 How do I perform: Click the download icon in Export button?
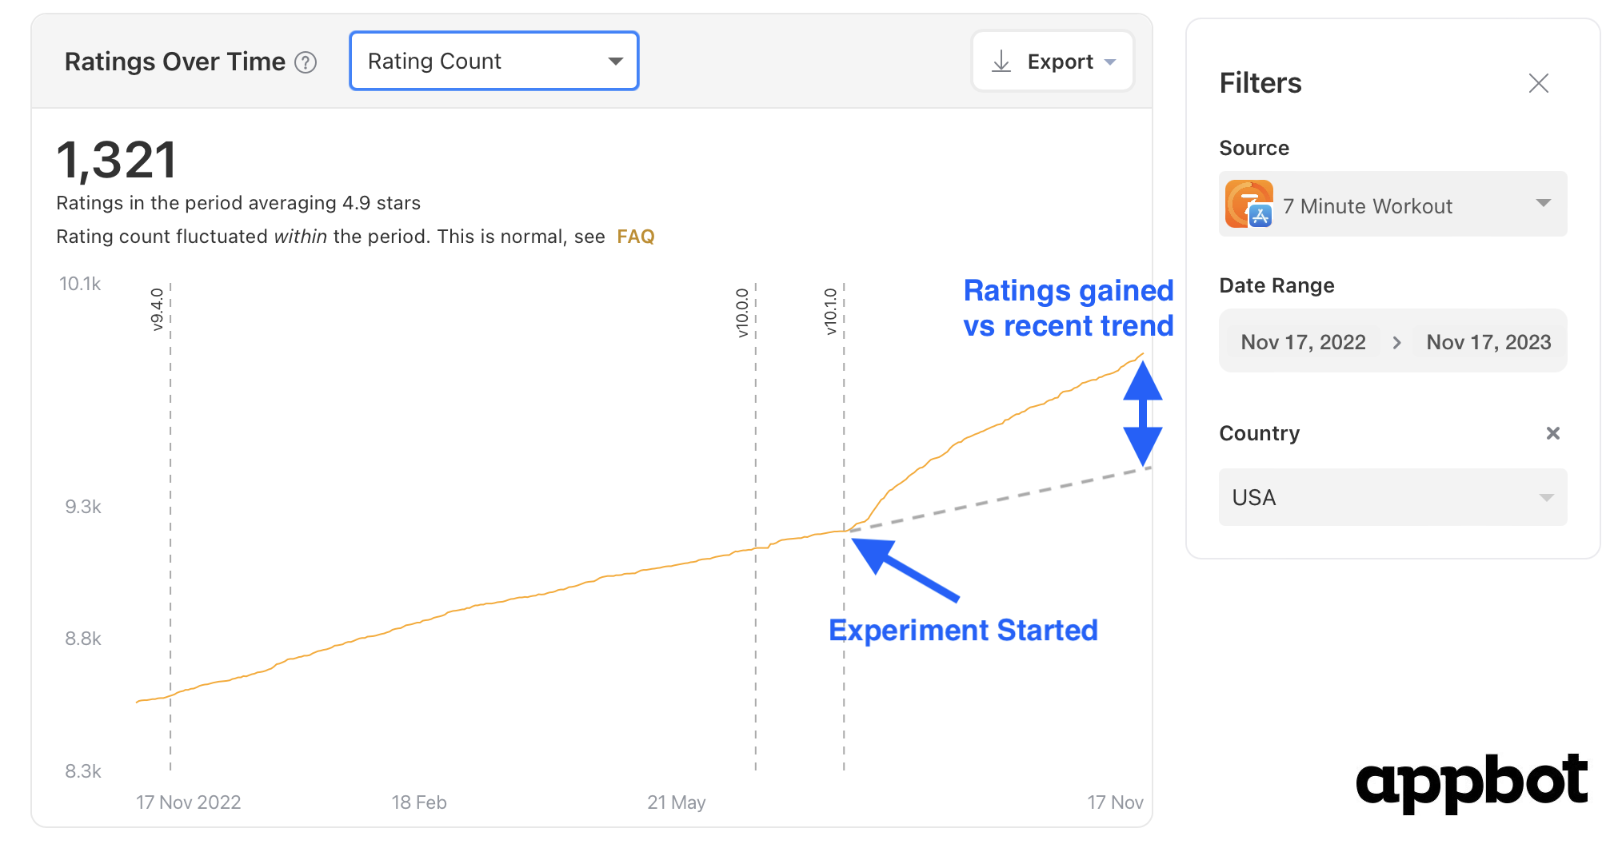pos(1001,62)
